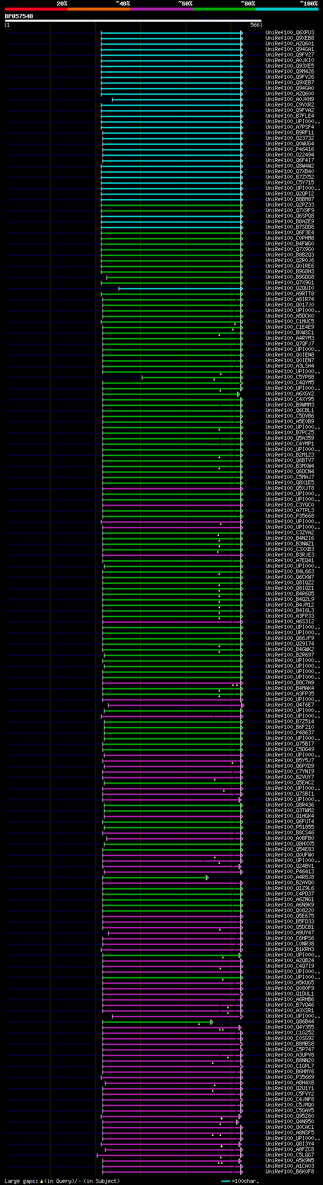This screenshot has height=1185, width=323.
Task: Click hit label UniRef100_Q86B44
Action: (x=290, y=1021)
